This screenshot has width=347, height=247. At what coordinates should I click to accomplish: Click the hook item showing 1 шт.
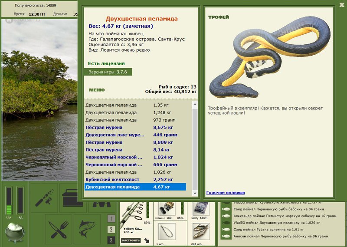coord(167,232)
